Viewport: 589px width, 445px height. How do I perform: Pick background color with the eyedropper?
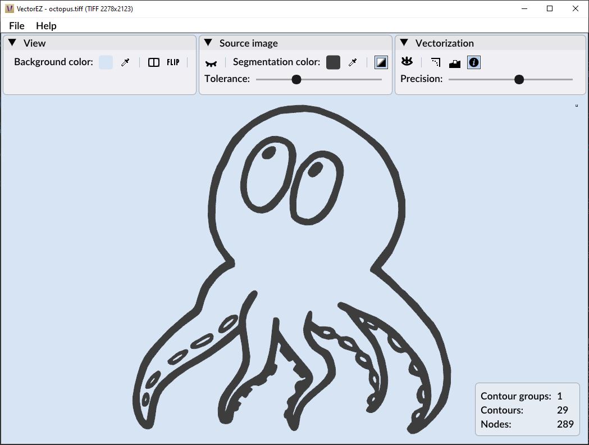click(x=125, y=62)
